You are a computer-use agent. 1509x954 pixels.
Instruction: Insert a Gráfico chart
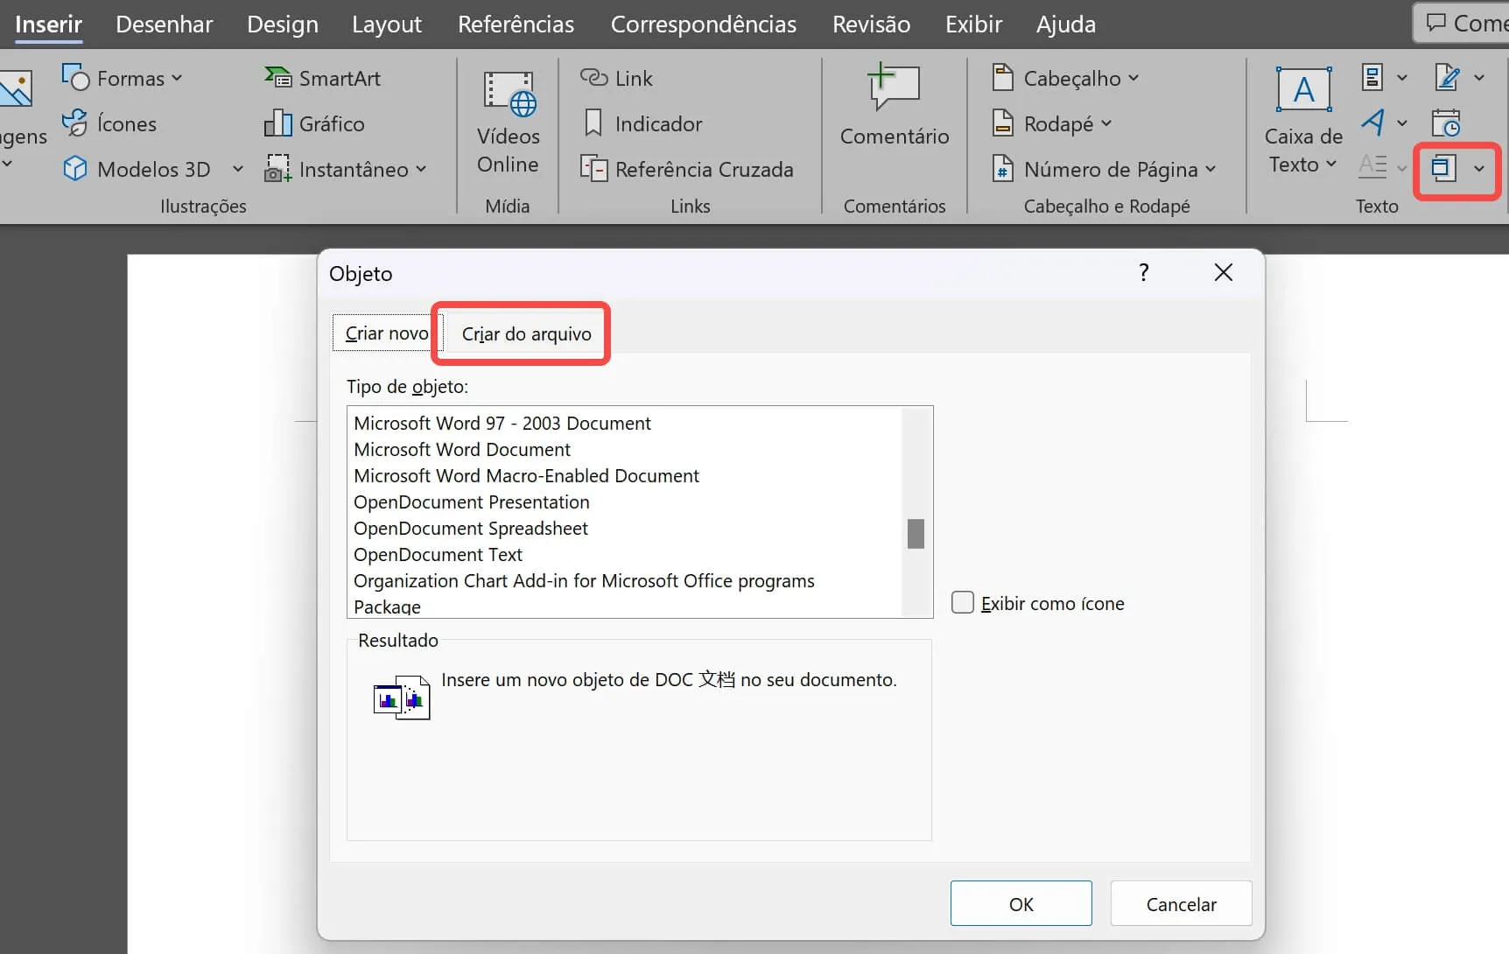tap(314, 123)
